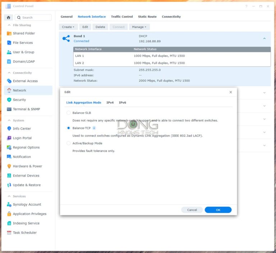This screenshot has width=276, height=253.
Task: Open the Create dropdown menu
Action: (68, 27)
